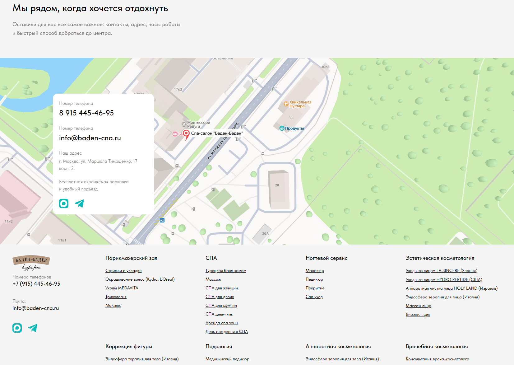Open СПА для женщин
The width and height of the screenshot is (514, 365).
[x=222, y=288]
